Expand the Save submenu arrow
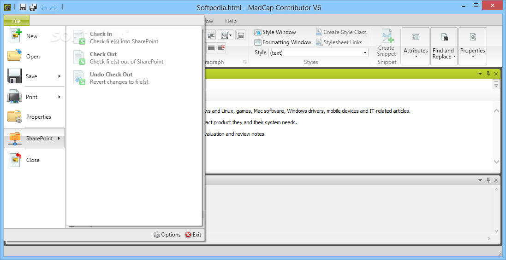 60,76
